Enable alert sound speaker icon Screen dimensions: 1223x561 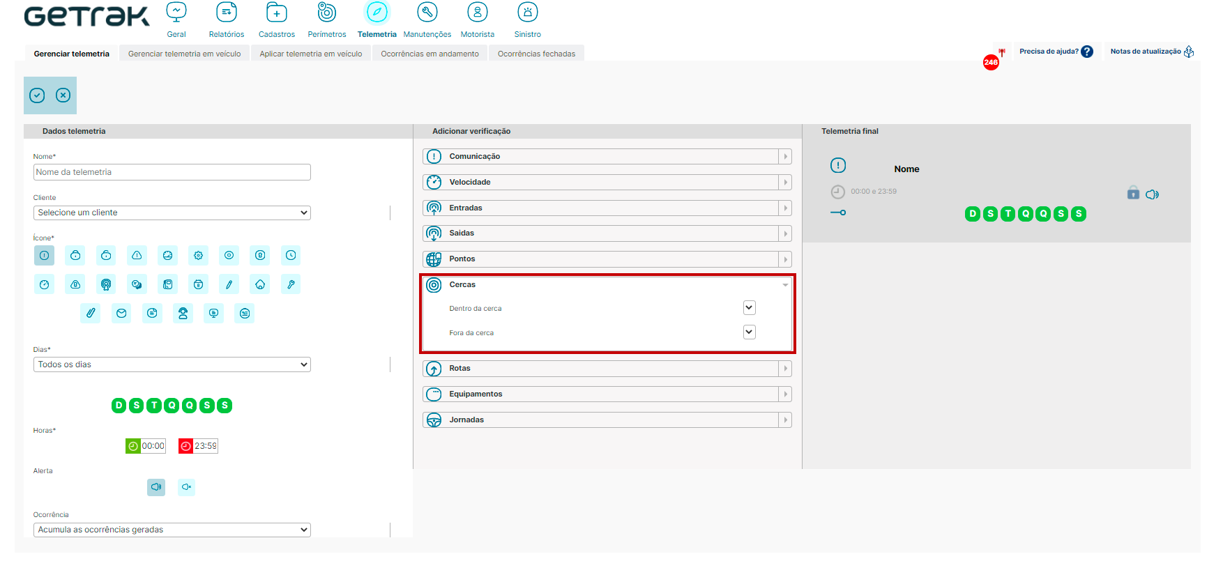pos(156,487)
